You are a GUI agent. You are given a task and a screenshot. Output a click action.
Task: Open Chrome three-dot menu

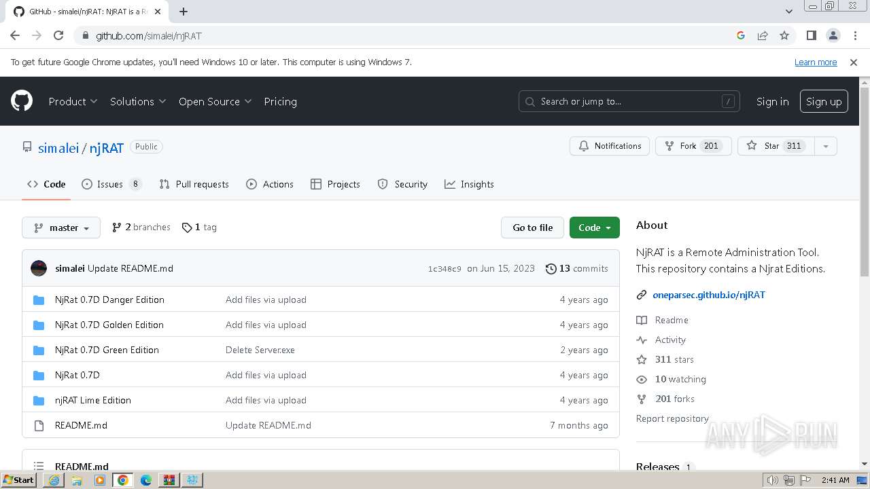pos(854,35)
